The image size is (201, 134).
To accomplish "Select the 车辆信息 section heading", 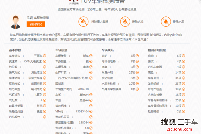I will pyautogui.click(x=61, y=50).
